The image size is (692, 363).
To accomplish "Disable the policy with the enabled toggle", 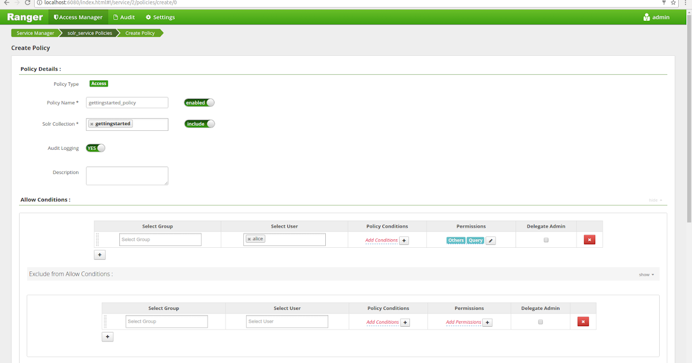I will (x=199, y=102).
